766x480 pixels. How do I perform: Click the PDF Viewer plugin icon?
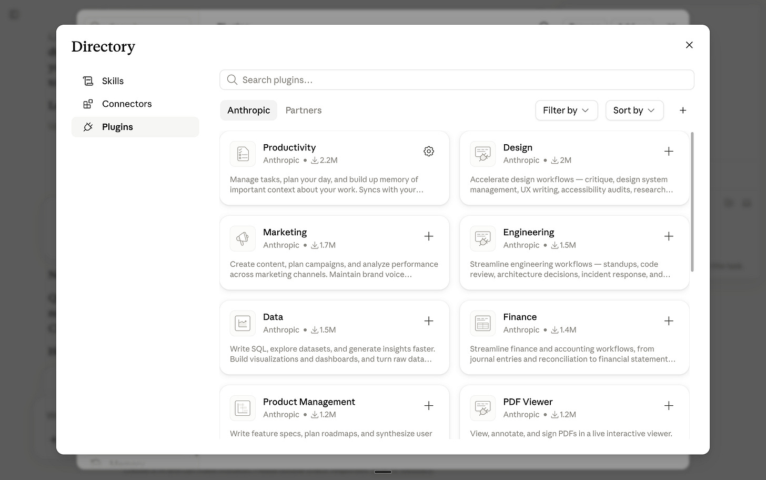pyautogui.click(x=483, y=408)
